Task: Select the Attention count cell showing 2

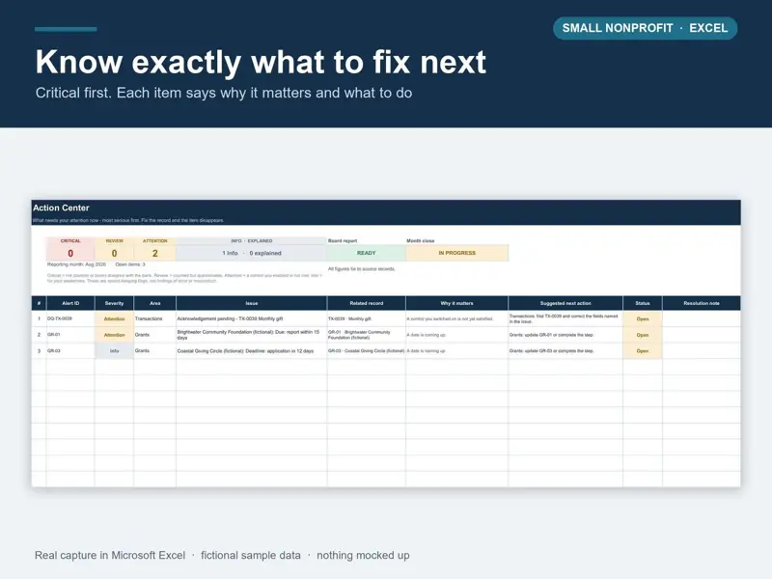Action: (155, 253)
